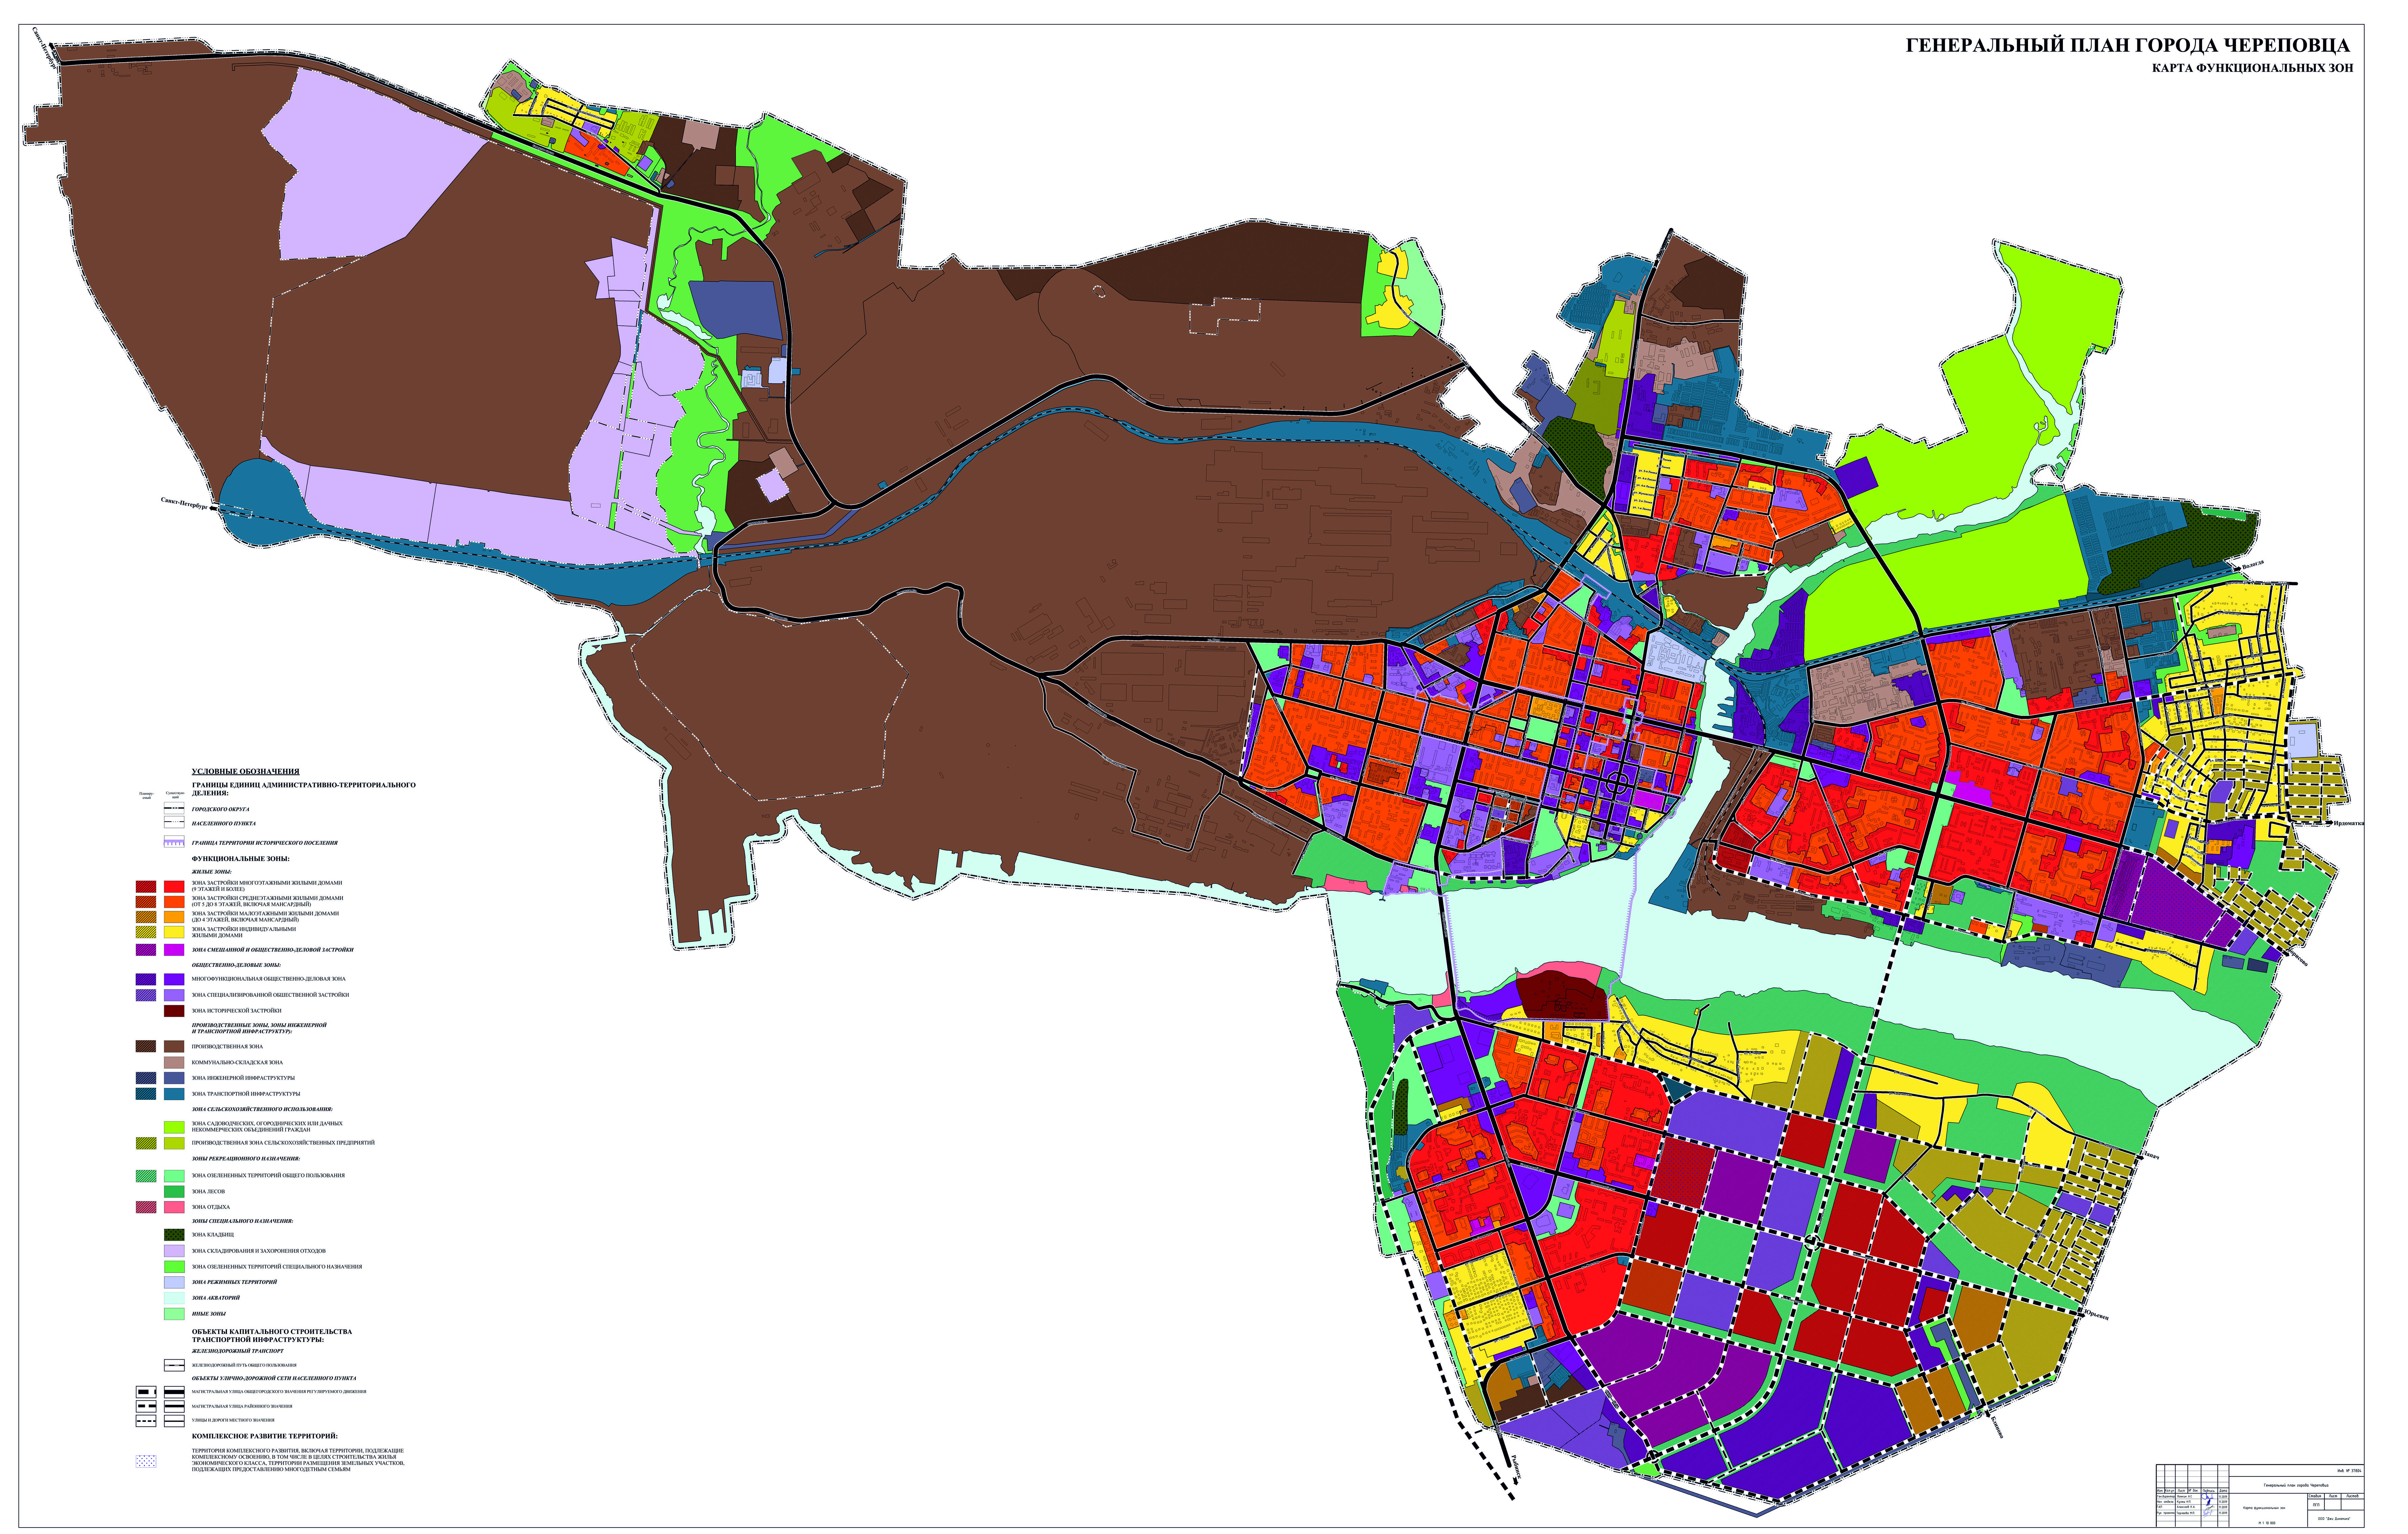Select hatched yellow planned individual housing swatch
The width and height of the screenshot is (2408, 1534).
[x=146, y=932]
